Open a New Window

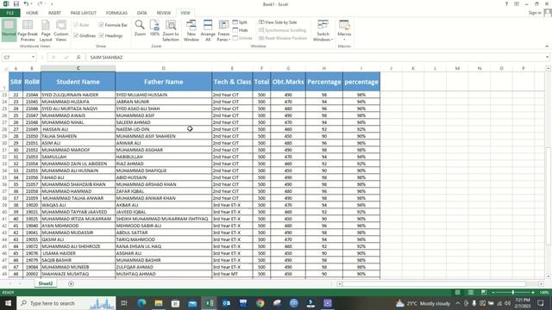click(x=191, y=31)
